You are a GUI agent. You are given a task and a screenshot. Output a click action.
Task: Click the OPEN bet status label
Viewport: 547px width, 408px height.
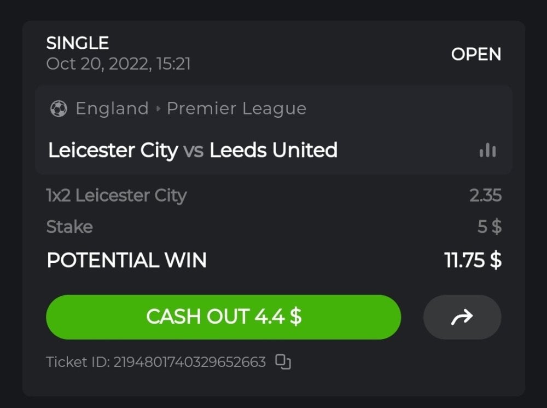point(476,54)
